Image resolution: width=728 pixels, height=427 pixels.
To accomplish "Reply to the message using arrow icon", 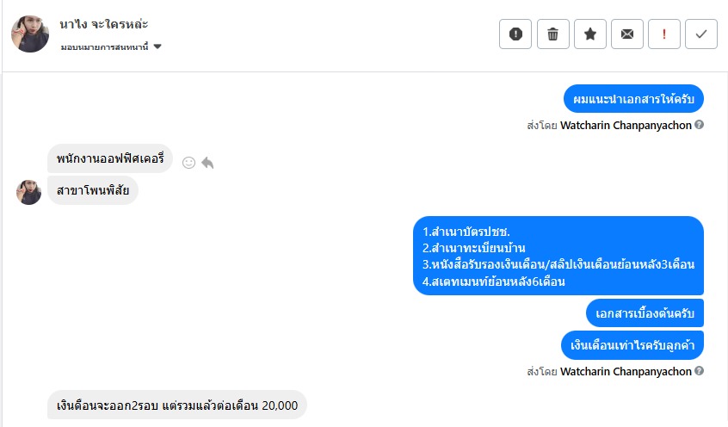I will click(207, 162).
